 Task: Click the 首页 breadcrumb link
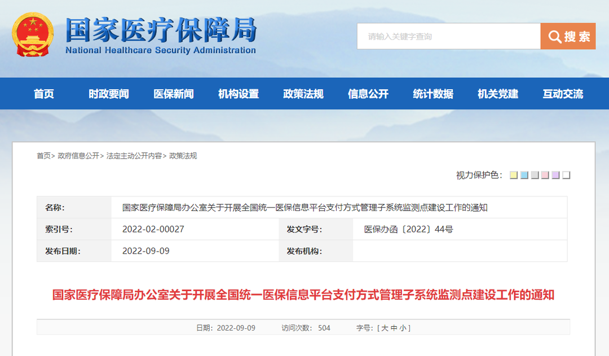(x=43, y=156)
